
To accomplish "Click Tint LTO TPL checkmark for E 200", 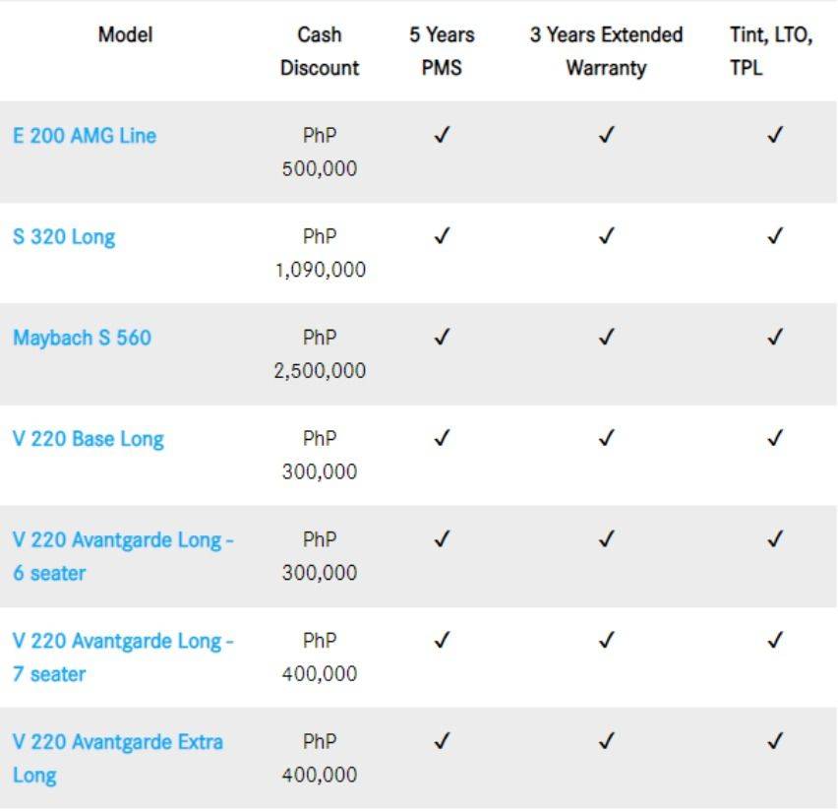I will click(775, 134).
